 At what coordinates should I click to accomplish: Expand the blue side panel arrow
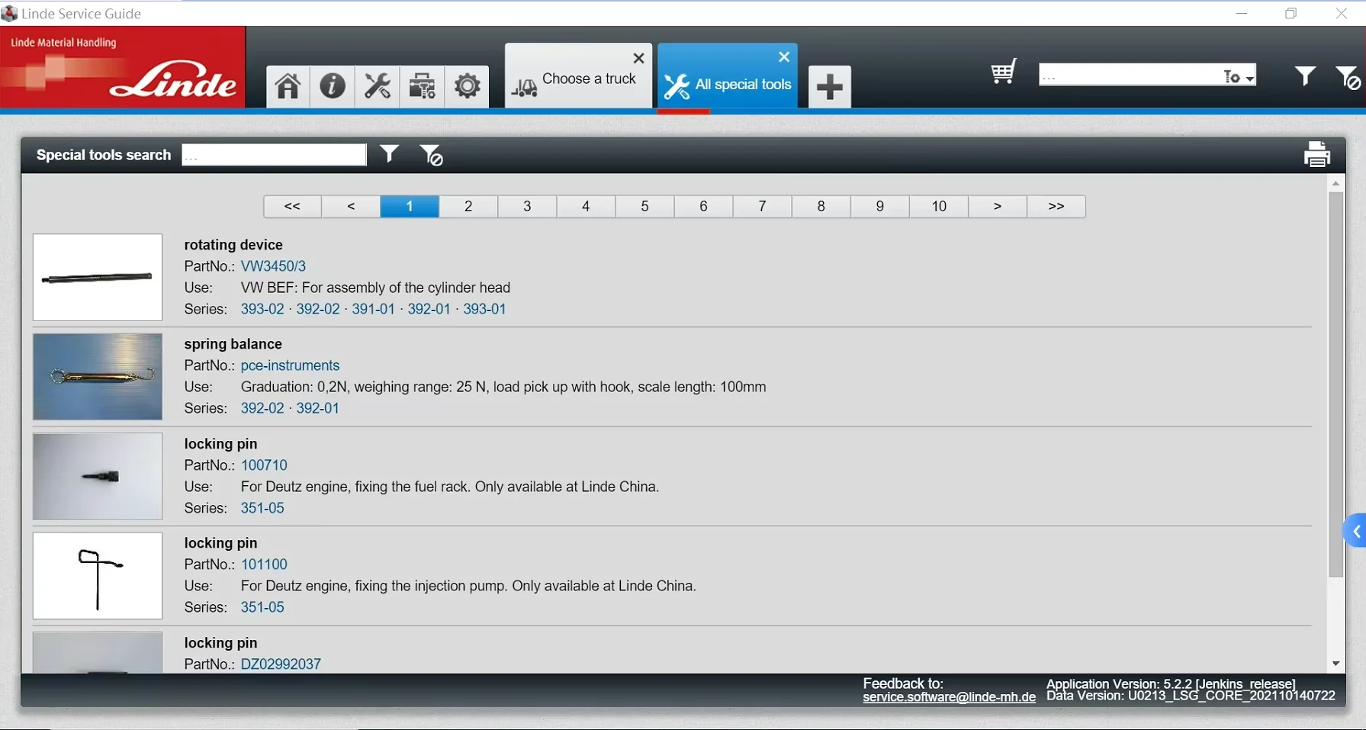point(1355,531)
